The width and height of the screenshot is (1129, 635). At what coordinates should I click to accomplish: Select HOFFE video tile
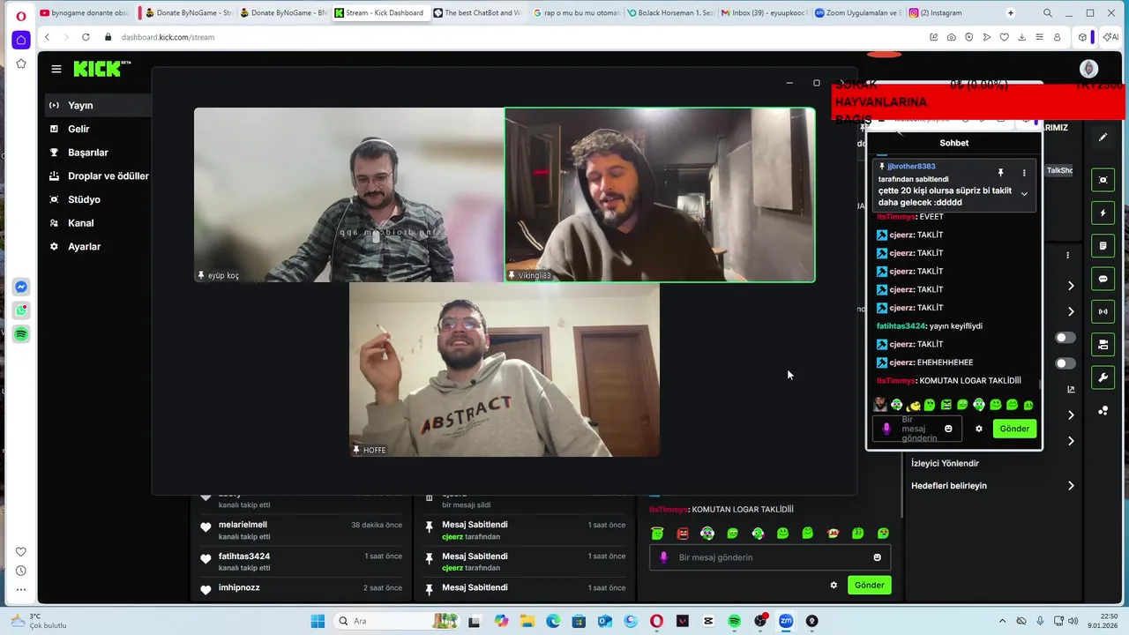[505, 370]
